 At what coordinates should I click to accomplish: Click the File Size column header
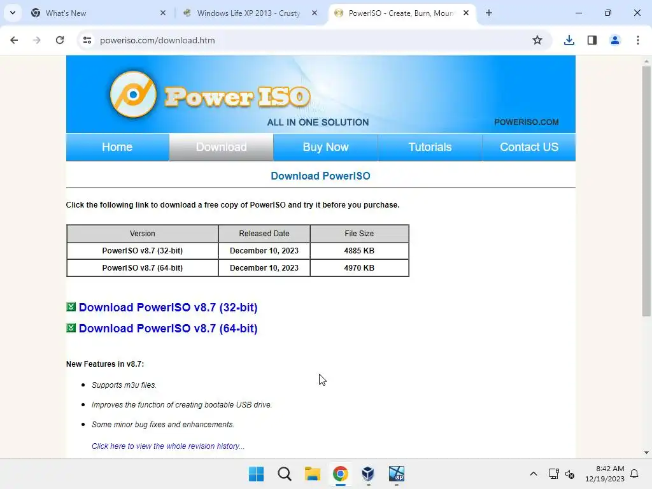pos(359,234)
